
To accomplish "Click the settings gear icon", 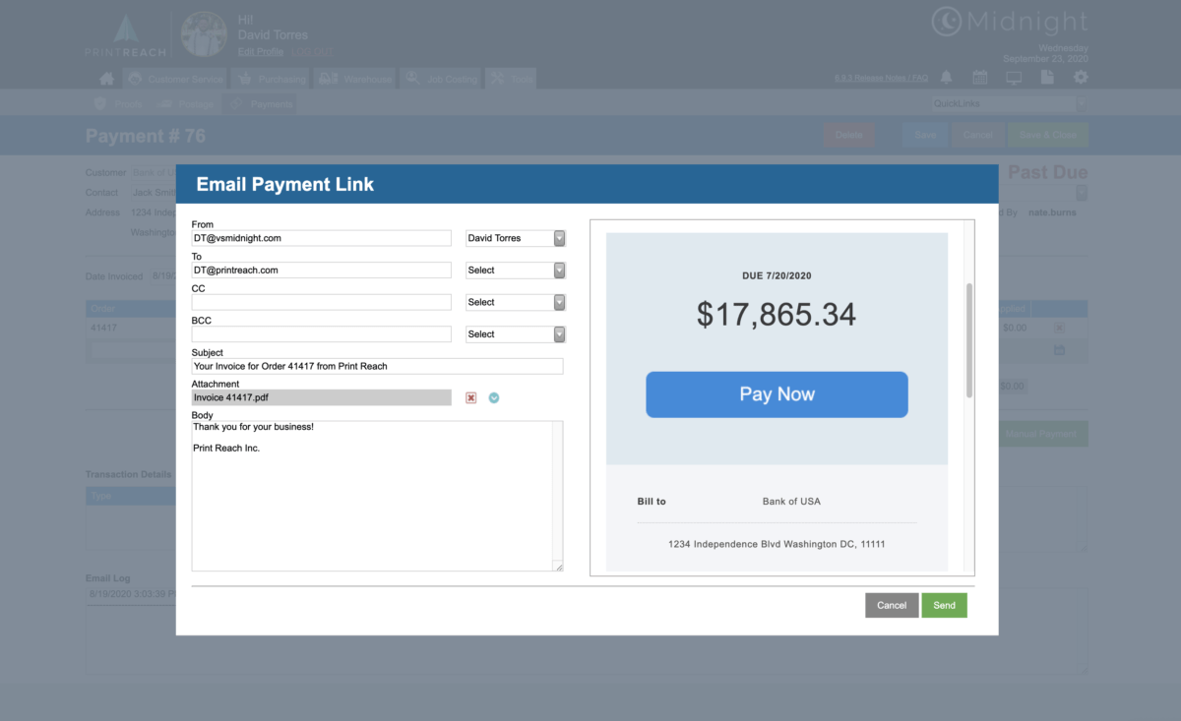I will (x=1081, y=77).
